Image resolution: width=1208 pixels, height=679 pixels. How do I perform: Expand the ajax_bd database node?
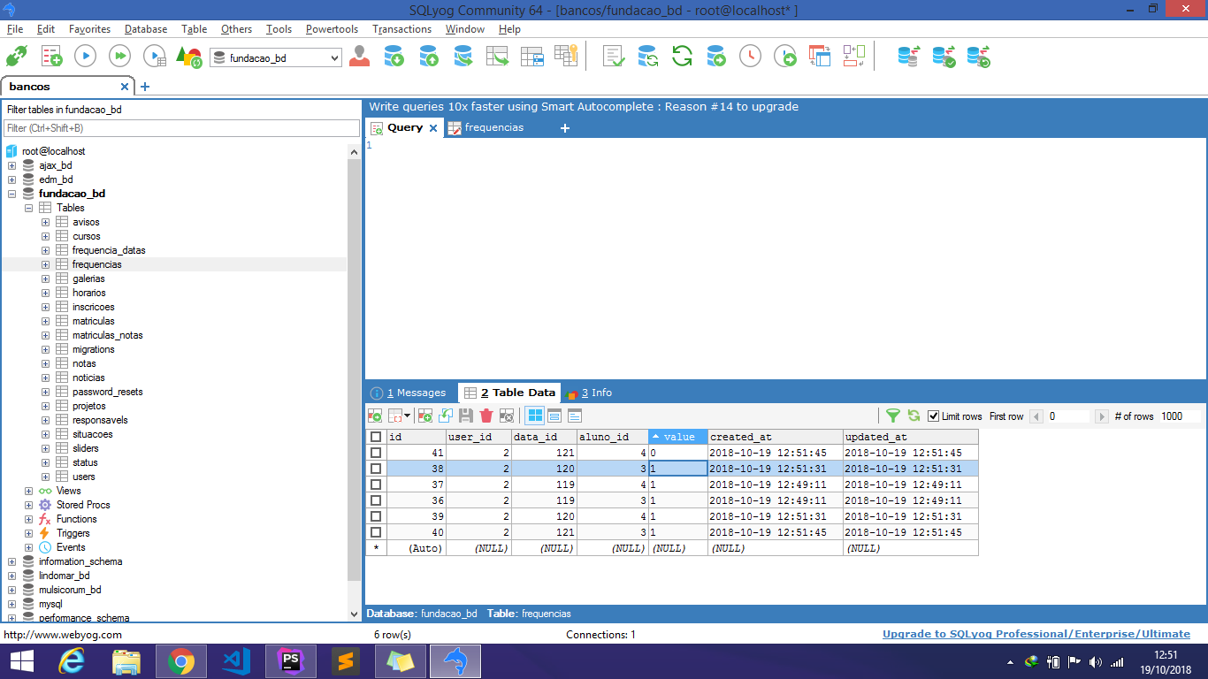(x=11, y=165)
